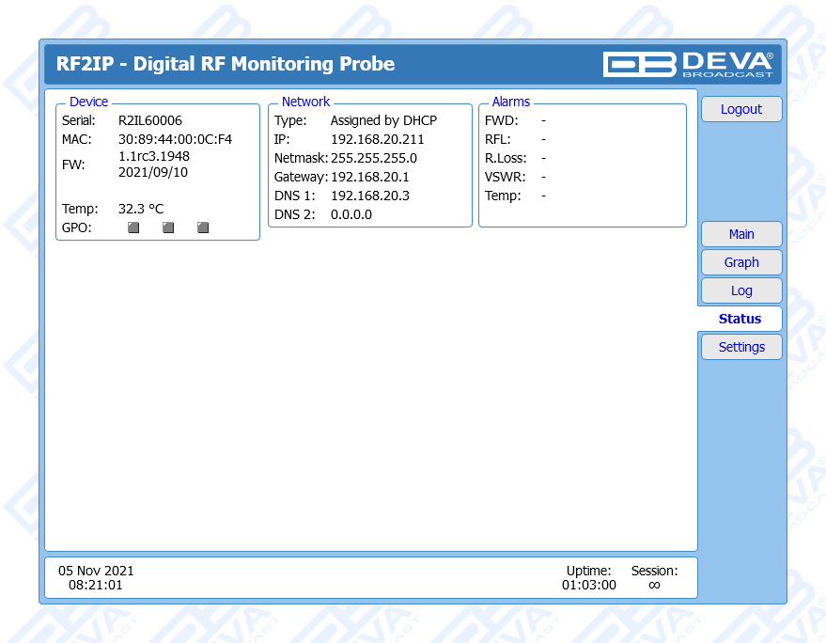Click the third GPO indicator

click(x=203, y=227)
